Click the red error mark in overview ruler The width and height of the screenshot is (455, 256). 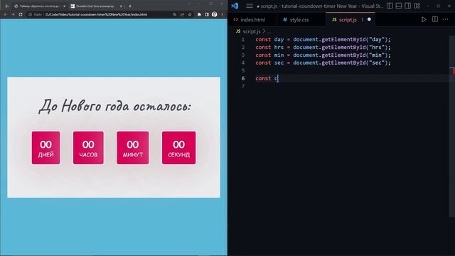coord(454,71)
